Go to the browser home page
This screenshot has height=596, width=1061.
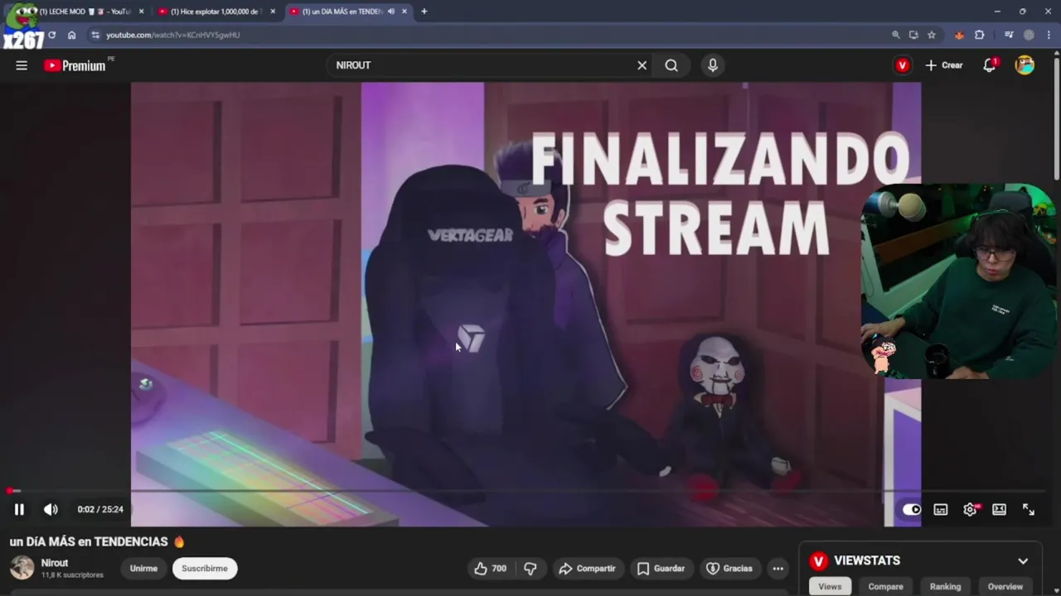point(71,35)
